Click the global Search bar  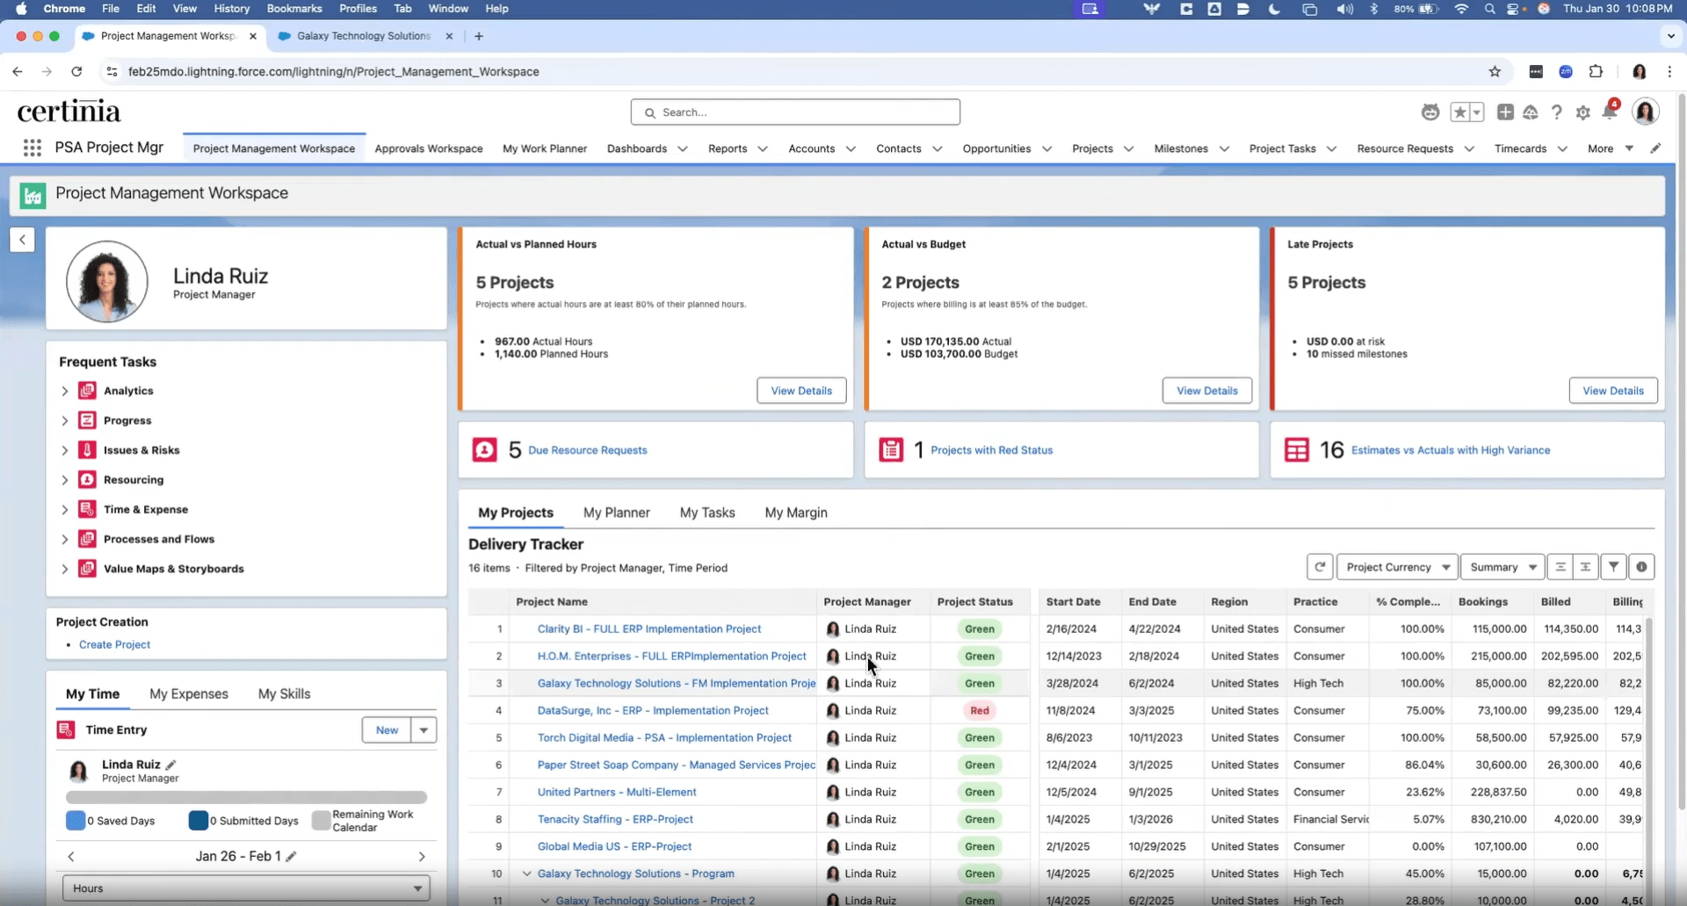point(795,111)
